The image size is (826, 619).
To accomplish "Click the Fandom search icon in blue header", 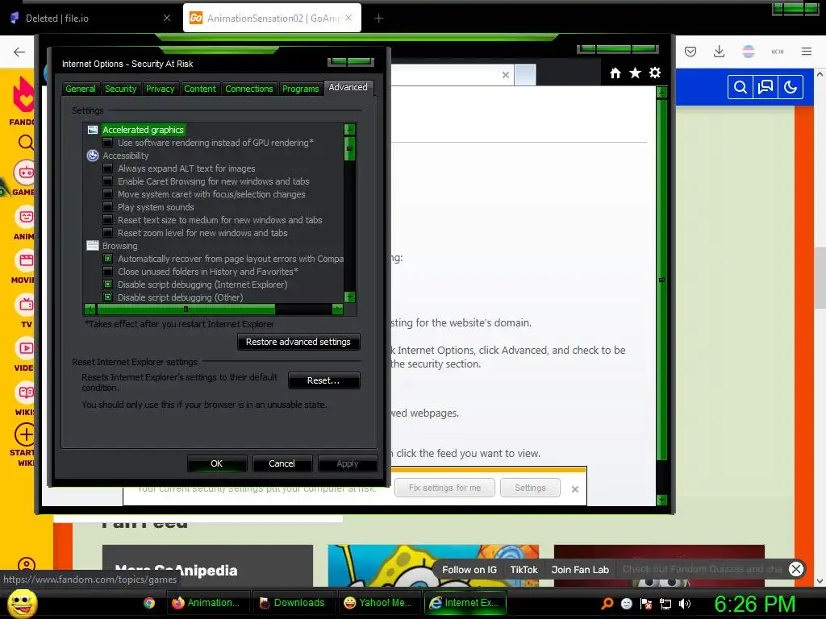I will (x=740, y=87).
